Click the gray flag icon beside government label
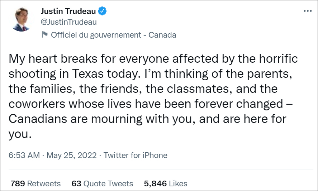The width and height of the screenshot is (318, 191). point(44,35)
